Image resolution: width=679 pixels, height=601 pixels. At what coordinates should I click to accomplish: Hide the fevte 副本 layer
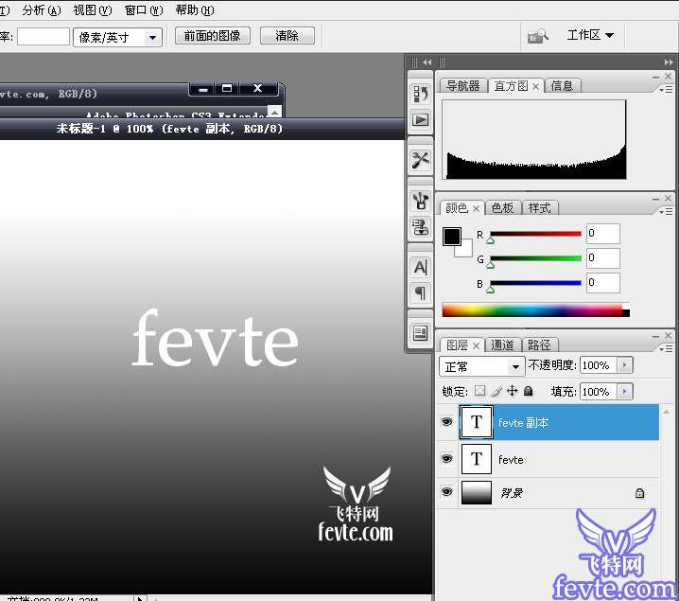click(447, 421)
